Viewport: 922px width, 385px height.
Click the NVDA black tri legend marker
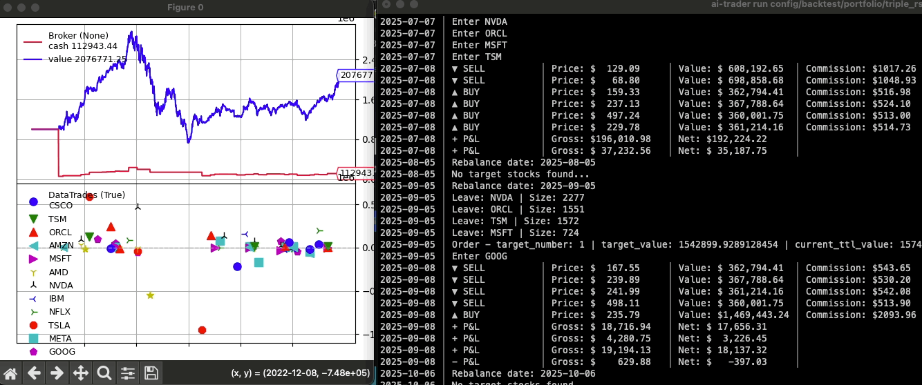click(33, 285)
